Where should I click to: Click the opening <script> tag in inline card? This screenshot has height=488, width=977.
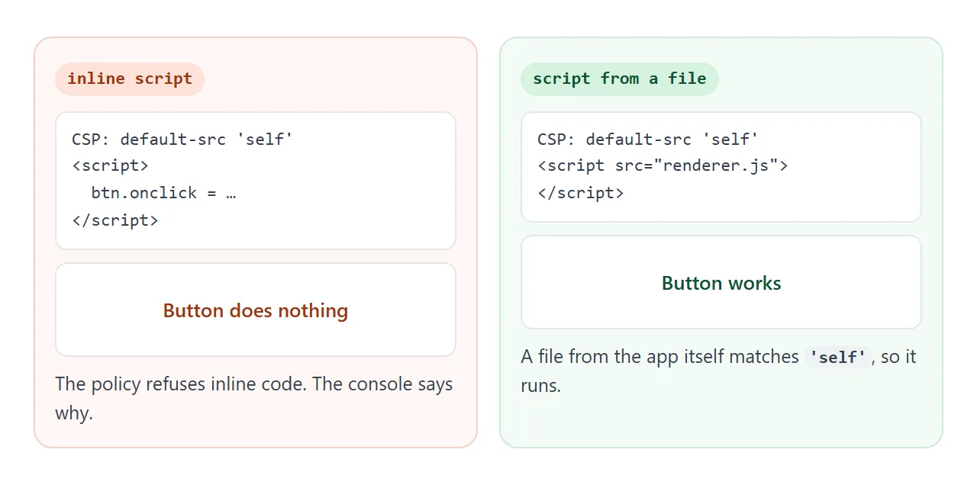pyautogui.click(x=110, y=165)
